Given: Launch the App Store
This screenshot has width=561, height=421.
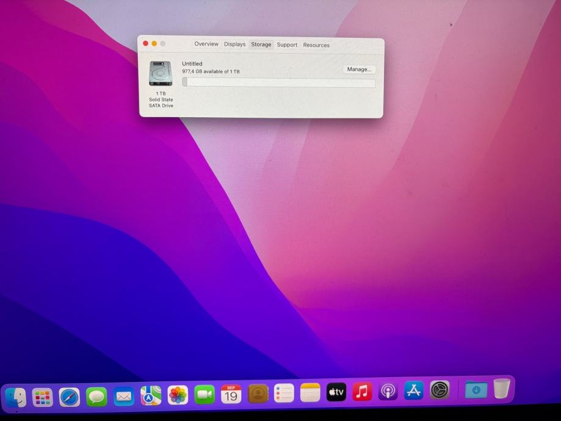Looking at the screenshot, I should (x=414, y=390).
